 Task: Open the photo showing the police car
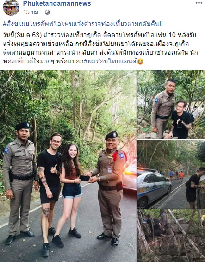click(x=171, y=174)
